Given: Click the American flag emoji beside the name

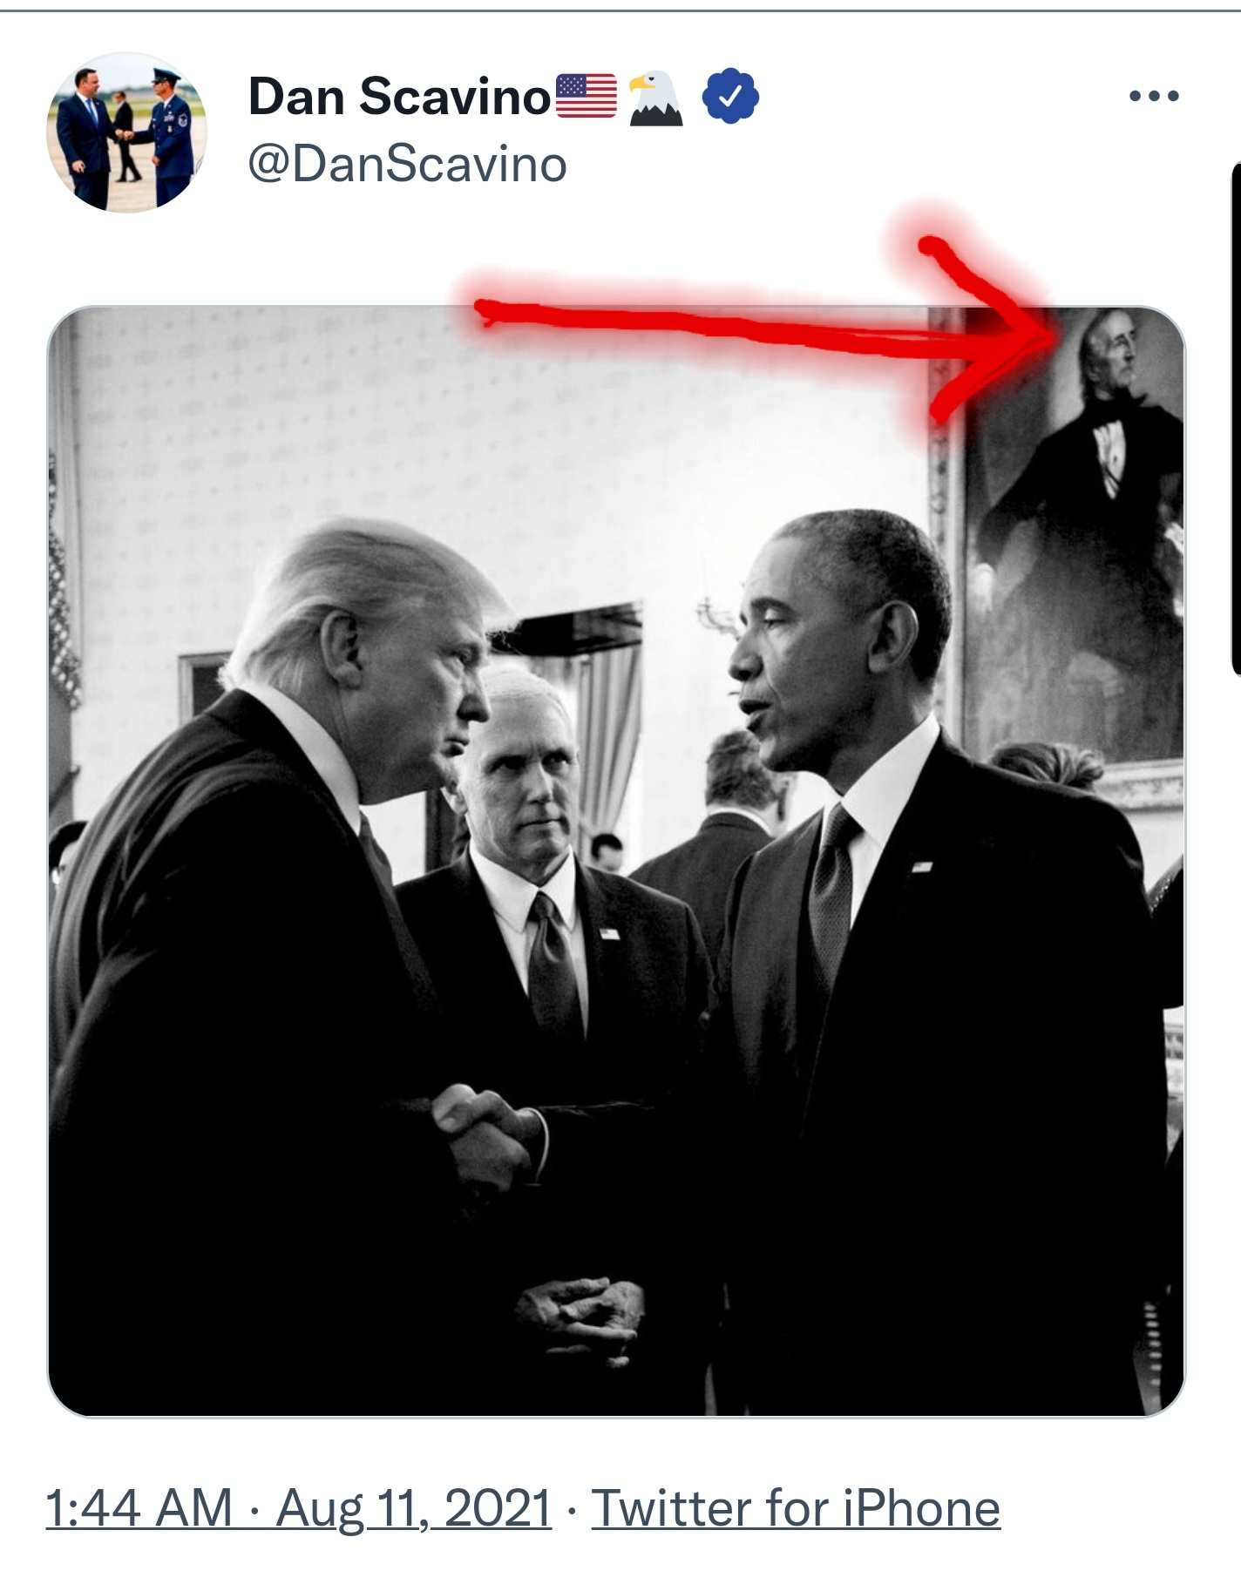Looking at the screenshot, I should pyautogui.click(x=587, y=96).
